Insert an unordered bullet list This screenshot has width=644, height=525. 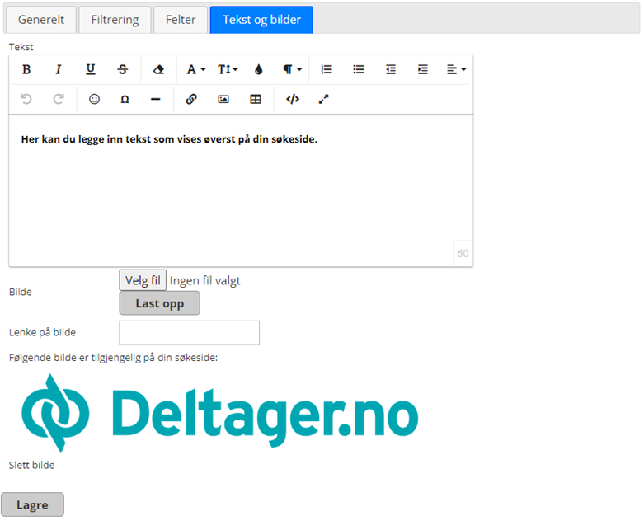pyautogui.click(x=359, y=69)
